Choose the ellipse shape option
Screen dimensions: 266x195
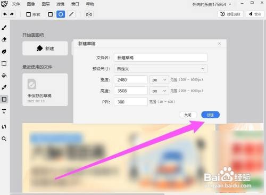pyautogui.click(x=61, y=14)
